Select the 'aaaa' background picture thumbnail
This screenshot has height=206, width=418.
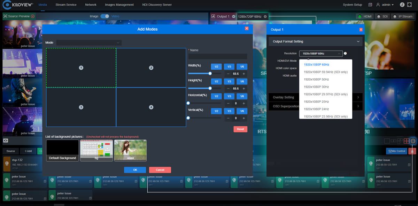point(130,150)
